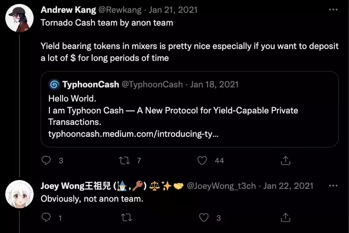The height and width of the screenshot is (233, 349).
Task: Open Andrew Kang's profile avatar
Action: coord(19,18)
